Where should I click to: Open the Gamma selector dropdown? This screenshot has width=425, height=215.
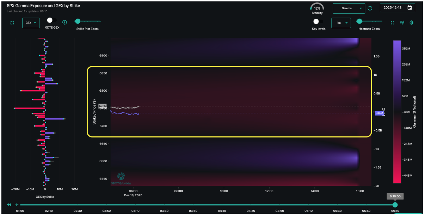[349, 8]
